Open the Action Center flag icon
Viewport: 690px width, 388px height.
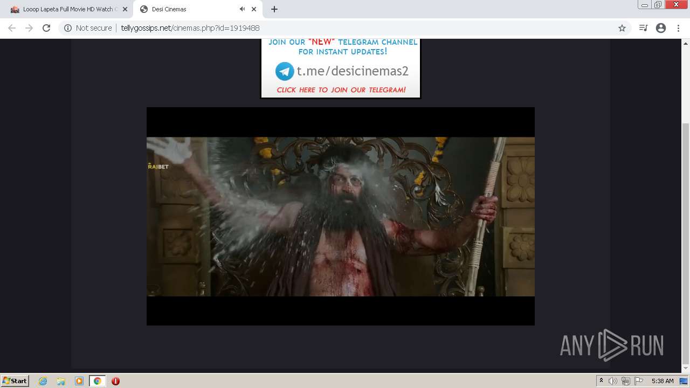tap(638, 381)
